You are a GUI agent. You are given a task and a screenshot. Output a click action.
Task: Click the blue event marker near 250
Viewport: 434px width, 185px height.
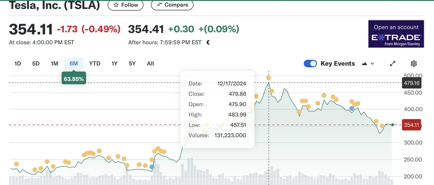(152, 167)
